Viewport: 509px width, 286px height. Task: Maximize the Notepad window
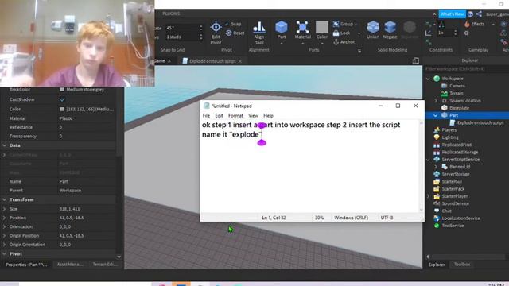tap(398, 106)
